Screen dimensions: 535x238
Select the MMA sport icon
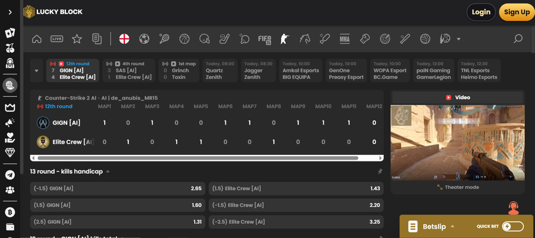pyautogui.click(x=344, y=39)
